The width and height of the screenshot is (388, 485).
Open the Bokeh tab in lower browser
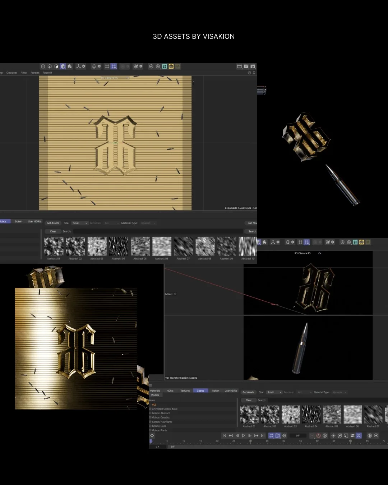[216, 391]
